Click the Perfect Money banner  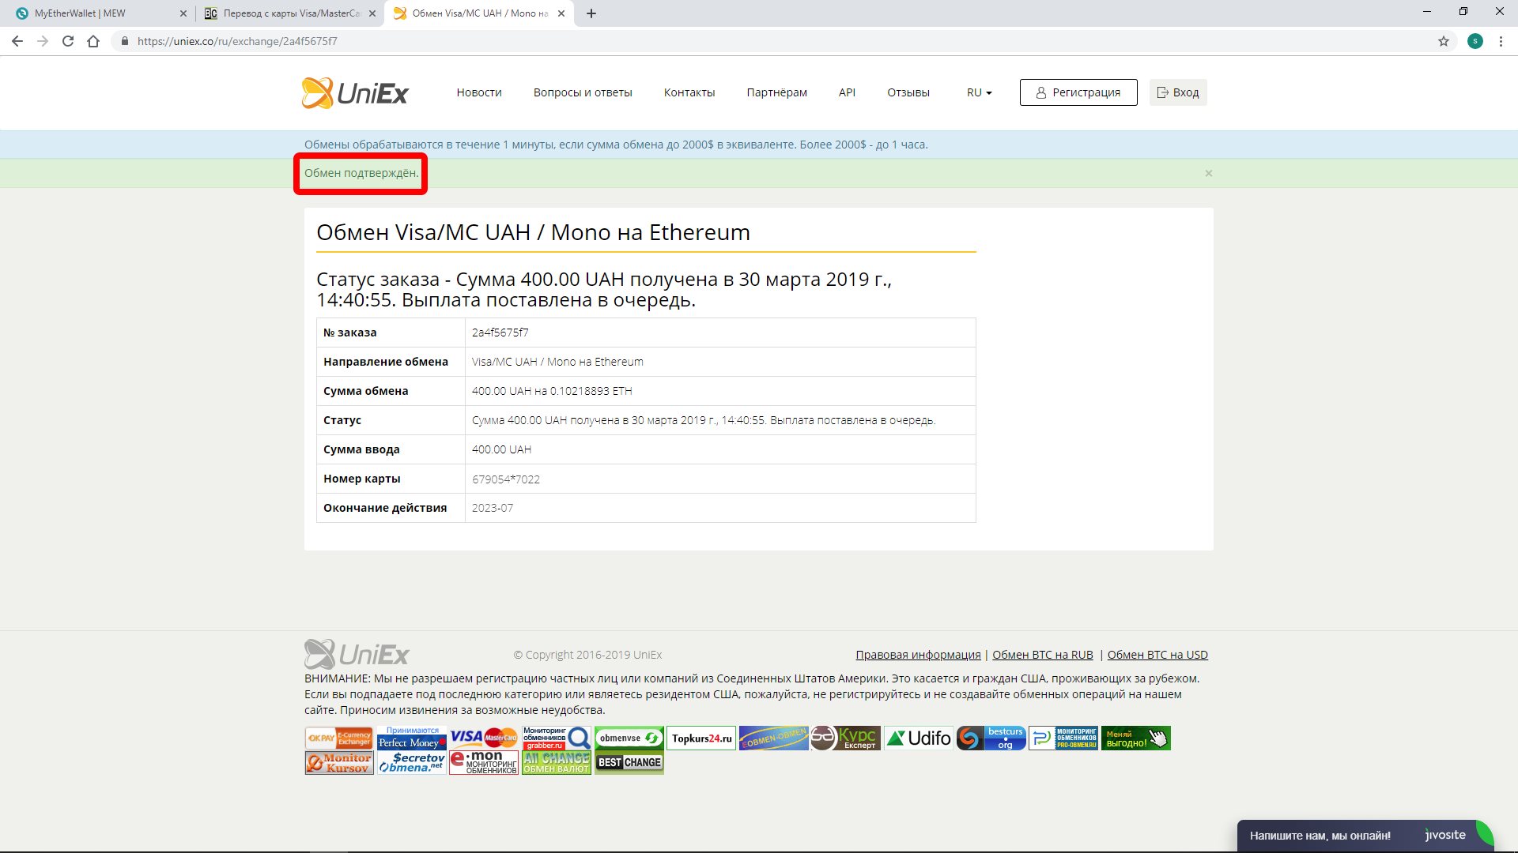coord(412,738)
